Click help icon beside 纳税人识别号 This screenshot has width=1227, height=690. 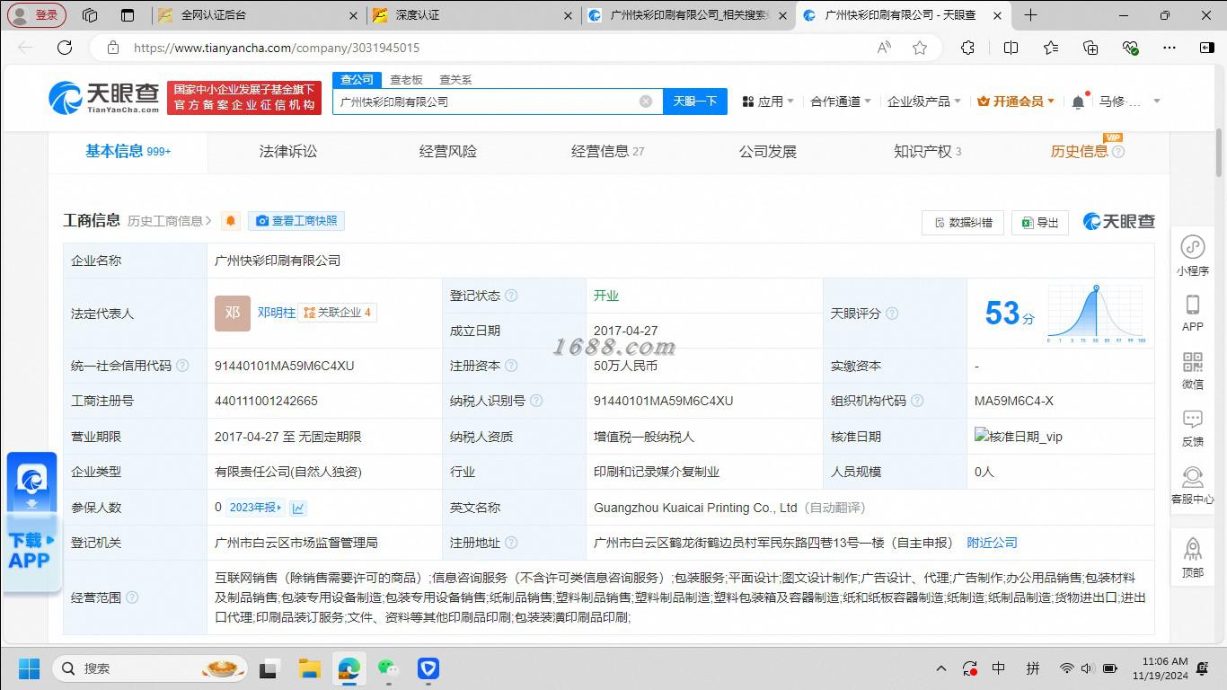(x=536, y=401)
